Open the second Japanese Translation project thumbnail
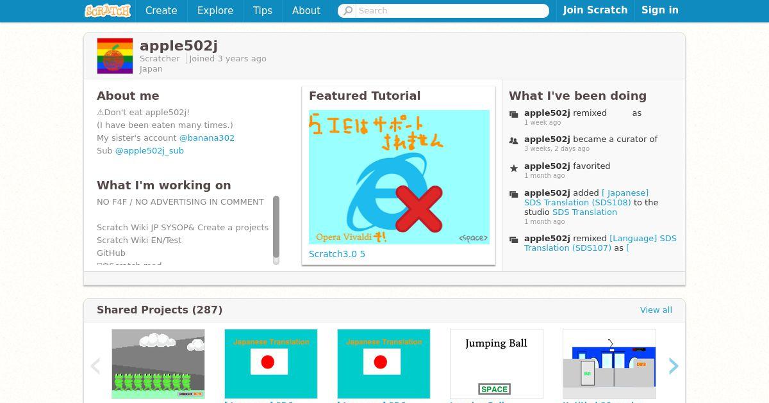769x403 pixels. 384,363
